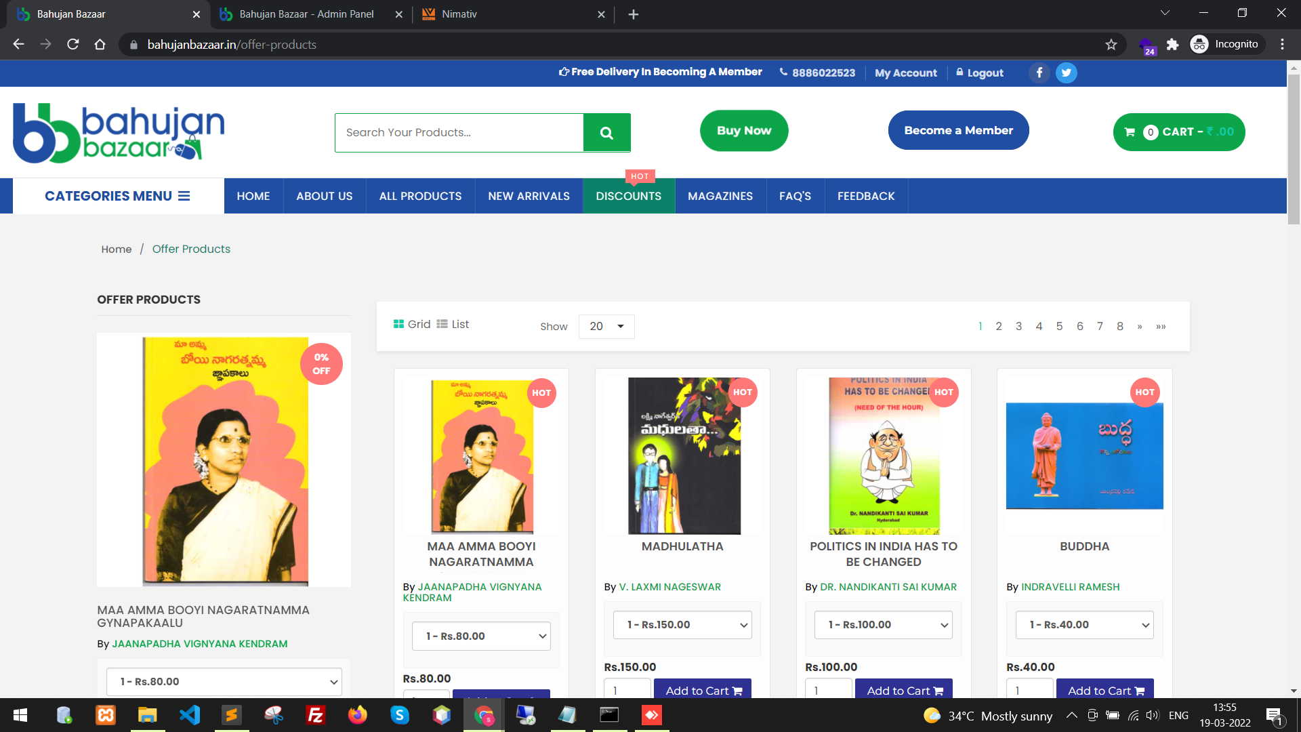This screenshot has width=1301, height=732.
Task: Open the New Arrivals menu item
Action: pos(529,196)
